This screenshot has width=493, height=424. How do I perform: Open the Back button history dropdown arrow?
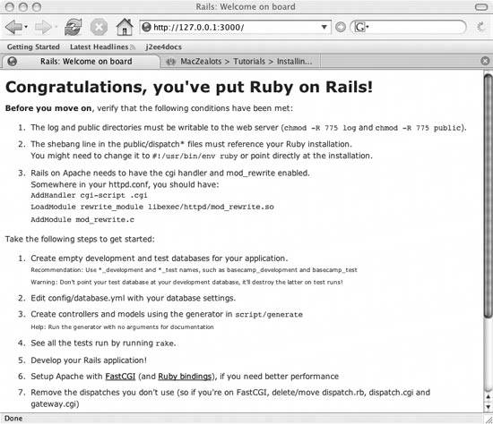tap(26, 27)
